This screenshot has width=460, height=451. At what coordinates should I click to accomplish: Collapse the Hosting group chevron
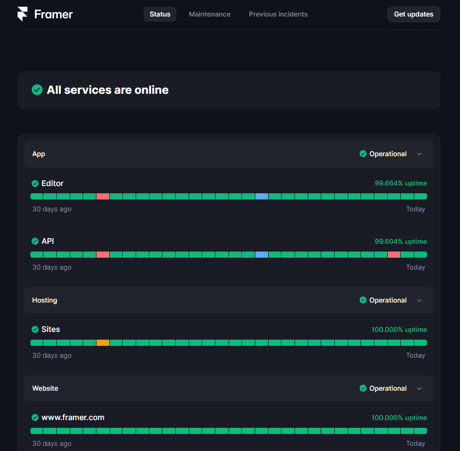click(x=419, y=300)
